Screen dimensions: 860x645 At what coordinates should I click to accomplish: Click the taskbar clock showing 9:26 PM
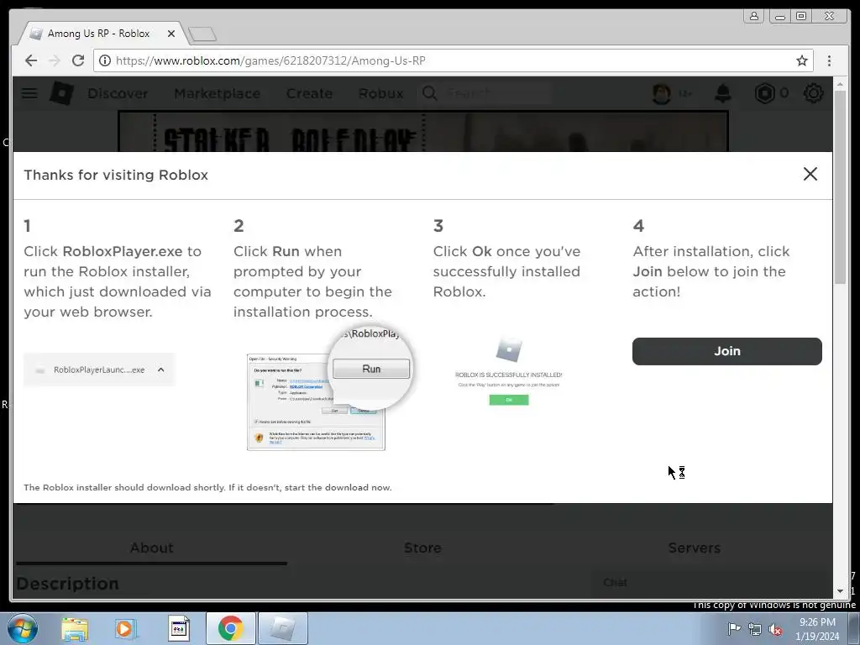(816, 629)
